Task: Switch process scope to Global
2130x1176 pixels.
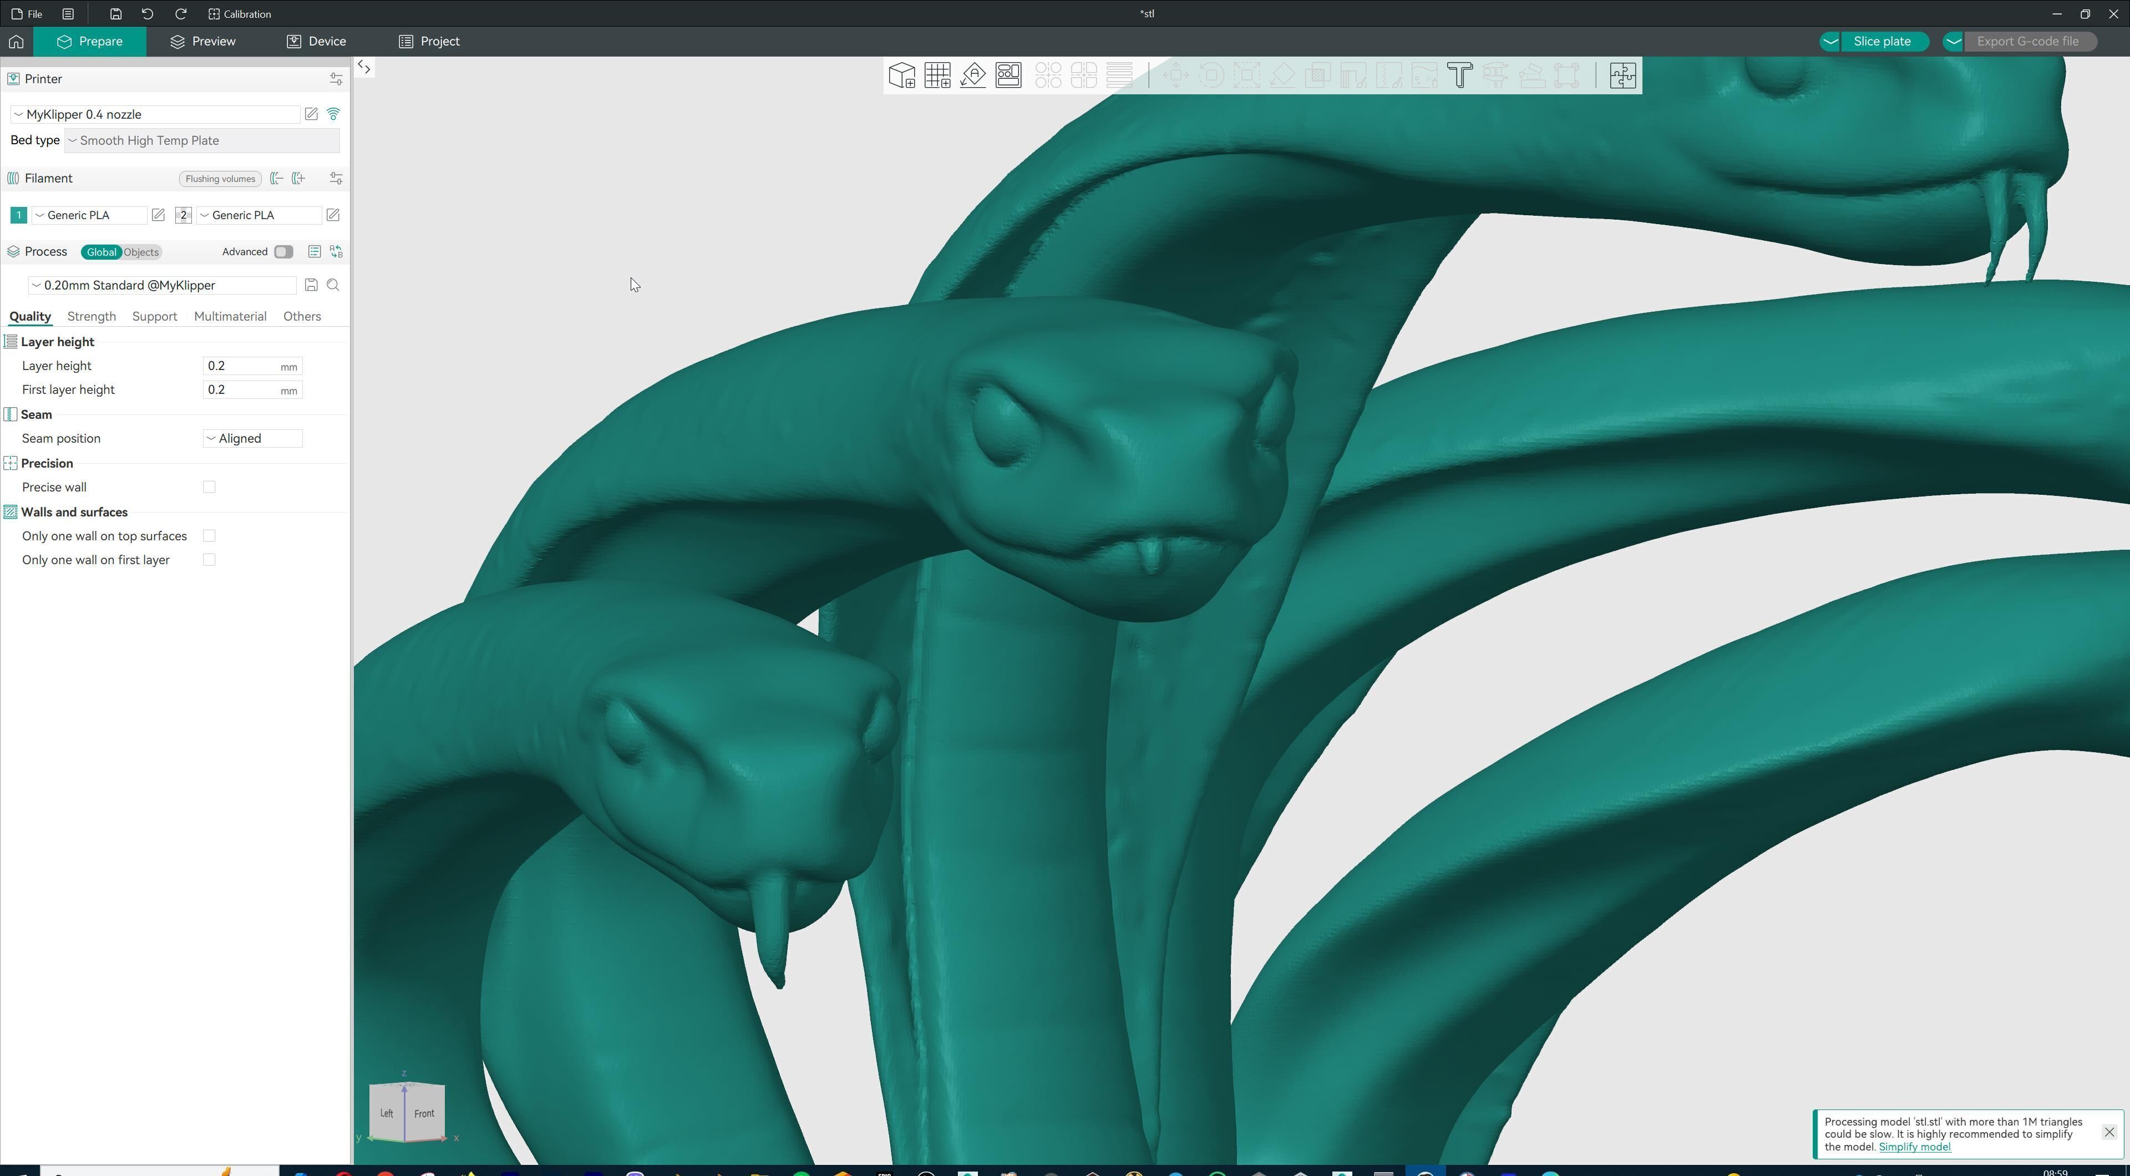Action: click(101, 252)
